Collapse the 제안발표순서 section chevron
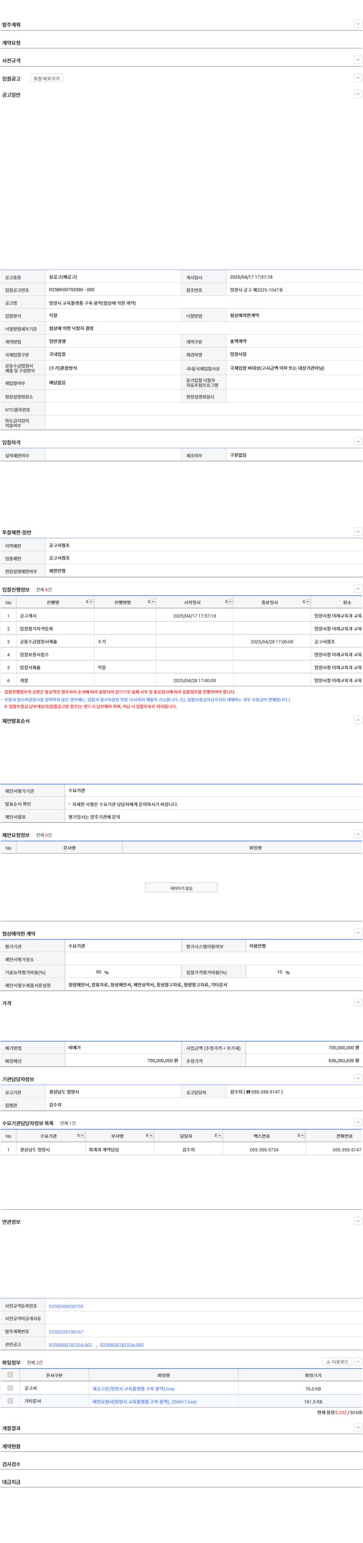Viewport: 363px width, 1543px height. pos(357,720)
